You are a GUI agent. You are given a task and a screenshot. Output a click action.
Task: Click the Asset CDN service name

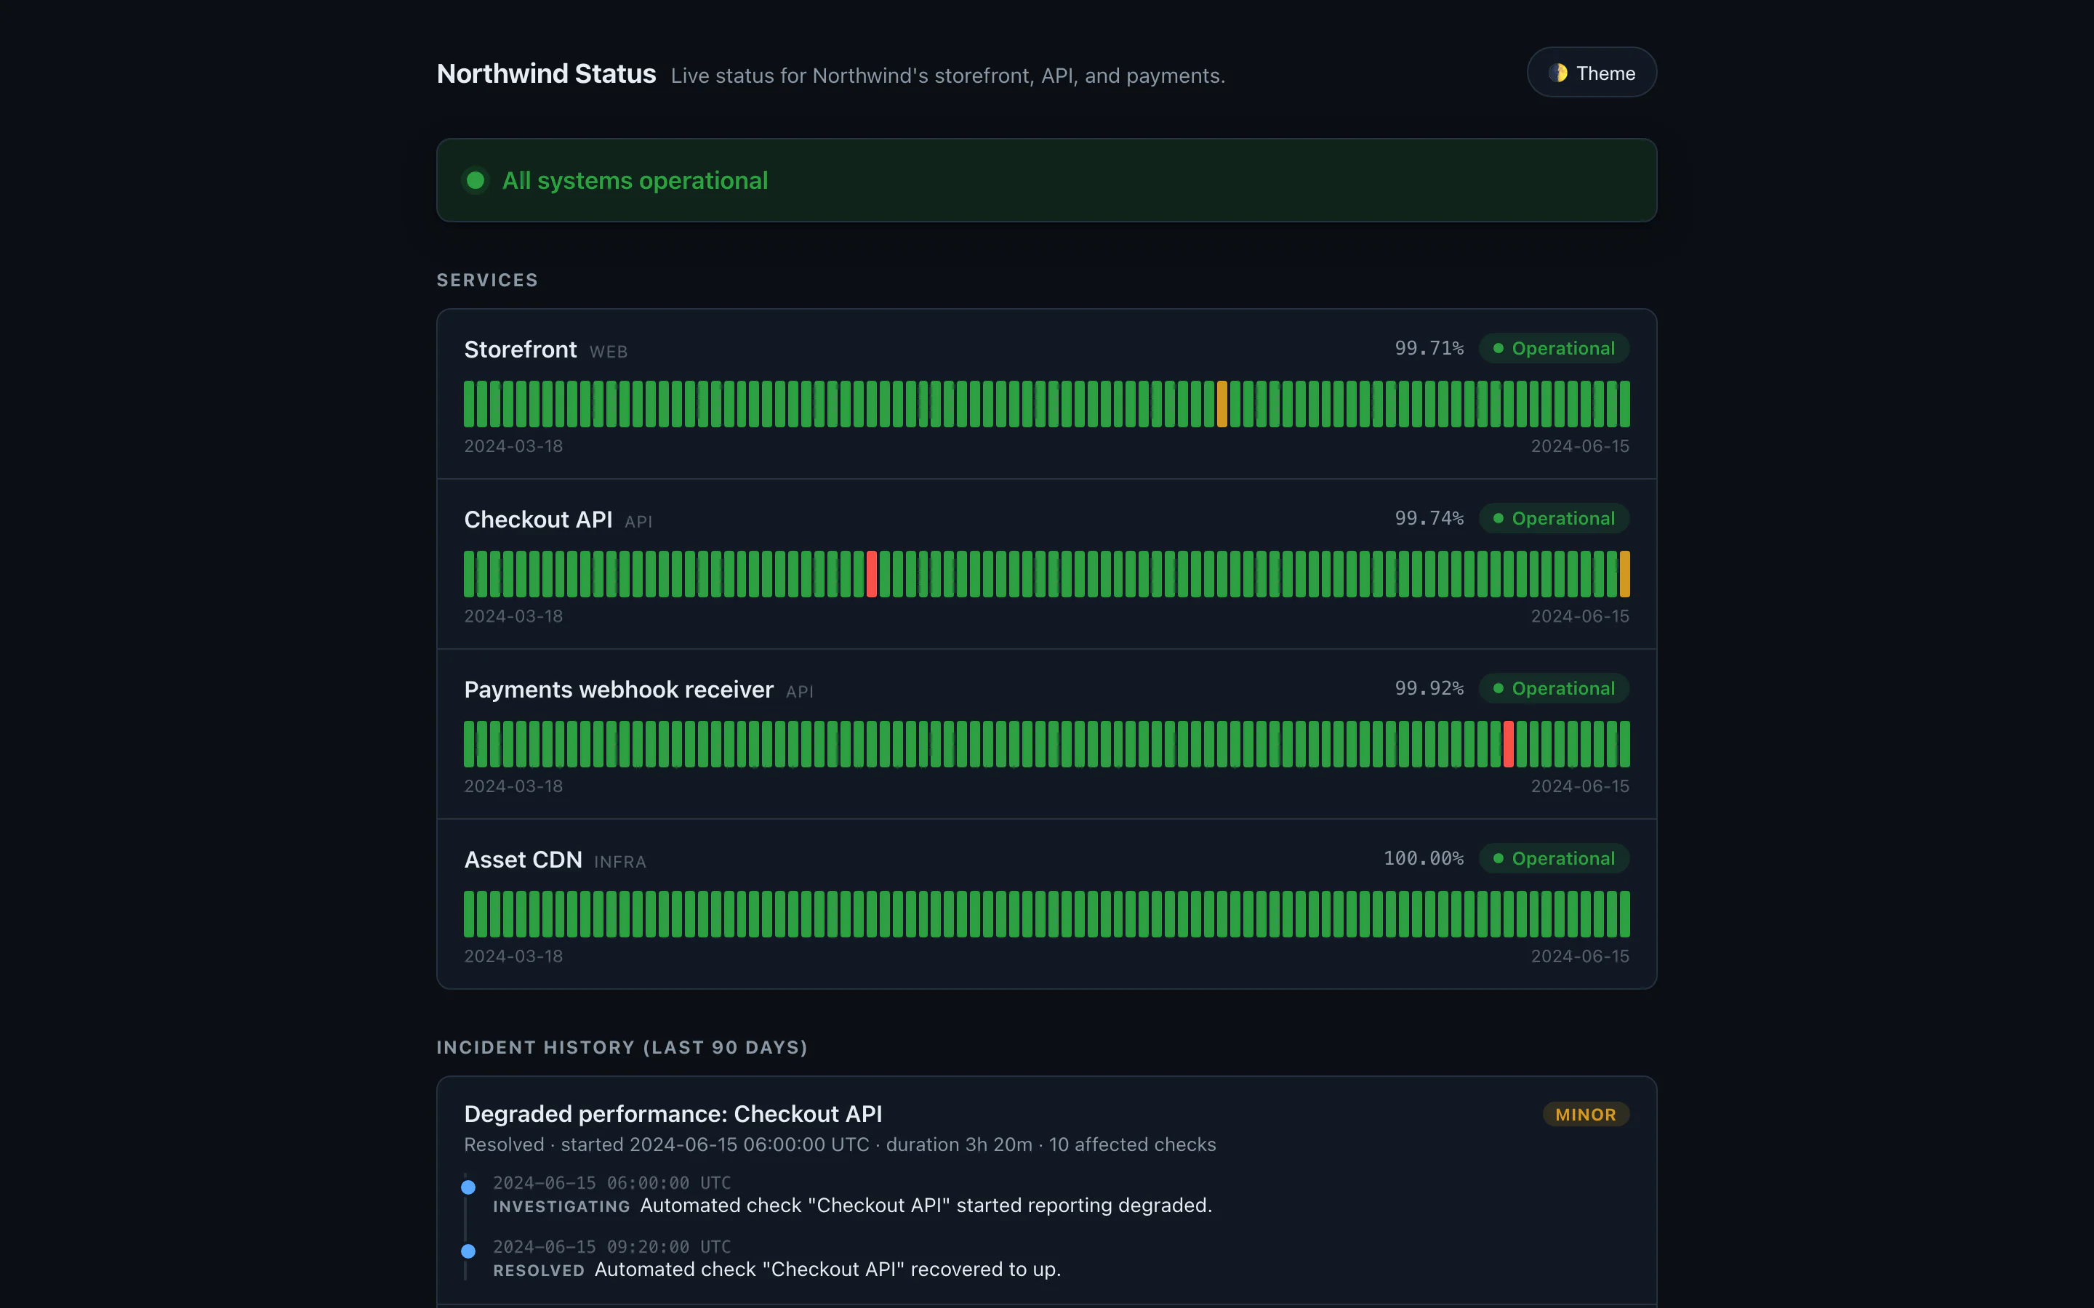point(523,860)
